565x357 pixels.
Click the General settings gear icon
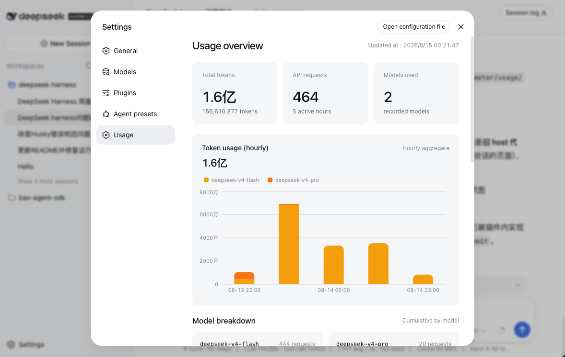106,51
